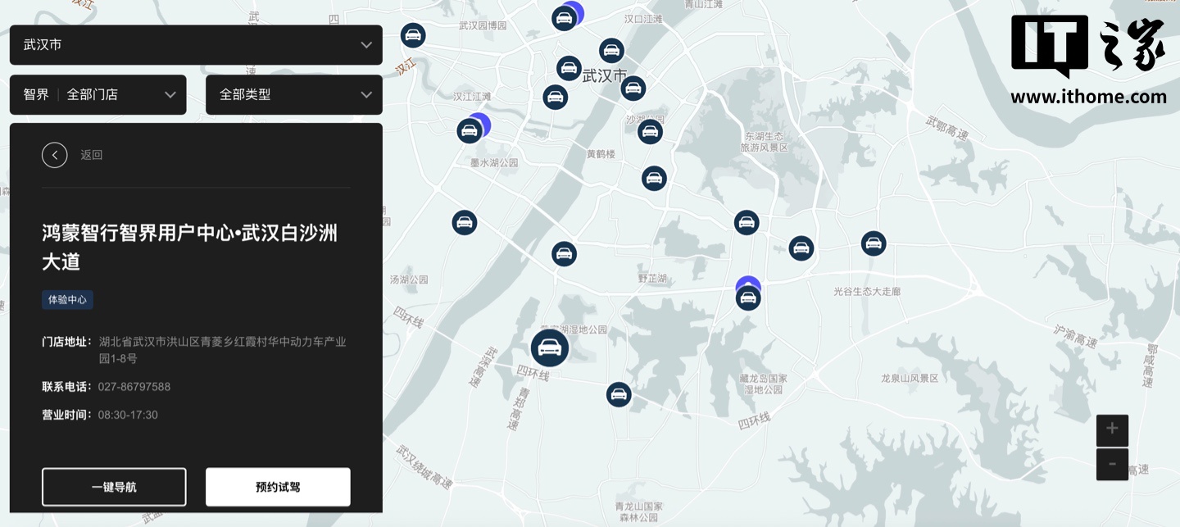Viewport: 1180px width, 527px height.
Task: Click the car marker above 墨水湖公园
Action: coord(470,131)
